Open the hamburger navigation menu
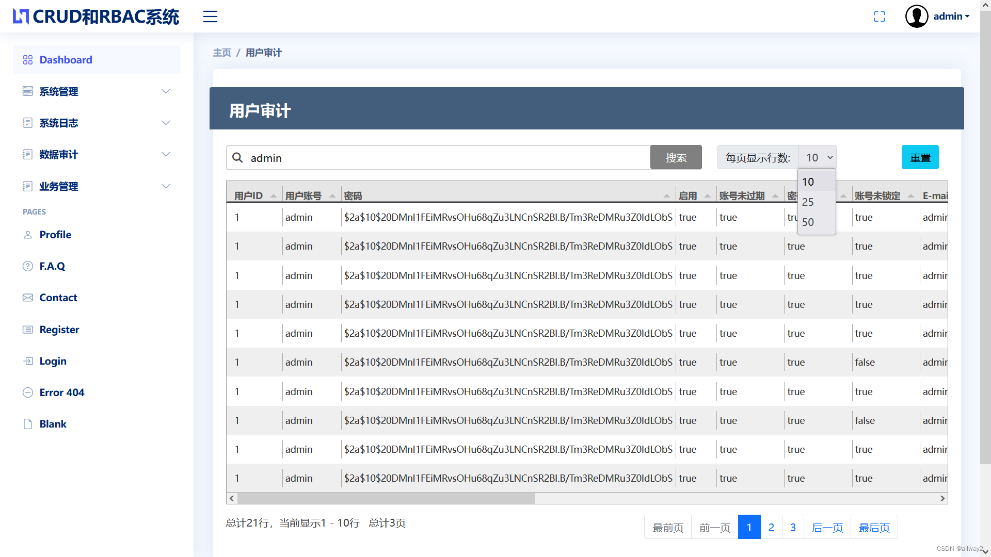Viewport: 991px width, 557px height. [x=210, y=17]
